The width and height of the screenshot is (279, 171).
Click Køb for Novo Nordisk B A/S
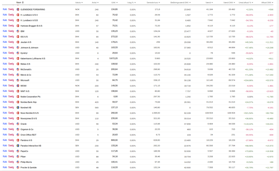click(5, 113)
